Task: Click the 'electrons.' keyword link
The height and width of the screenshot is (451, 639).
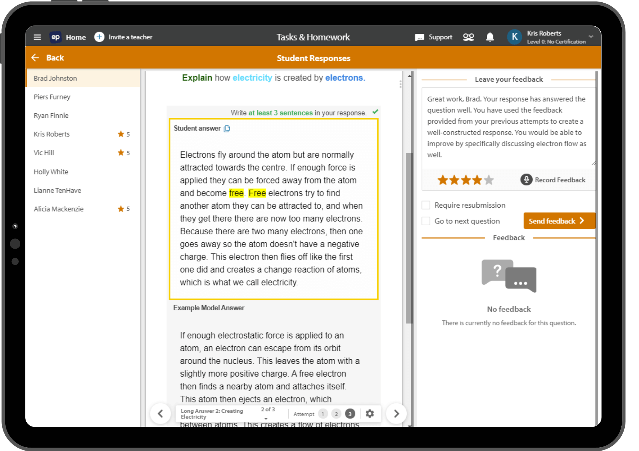Action: click(x=345, y=78)
